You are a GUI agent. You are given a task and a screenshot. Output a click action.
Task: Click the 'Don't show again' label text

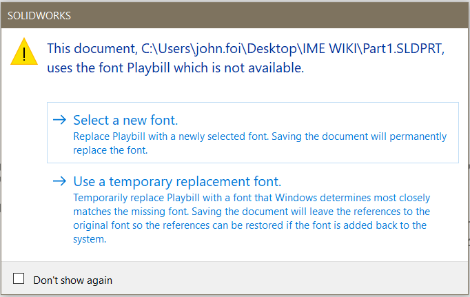pos(72,280)
